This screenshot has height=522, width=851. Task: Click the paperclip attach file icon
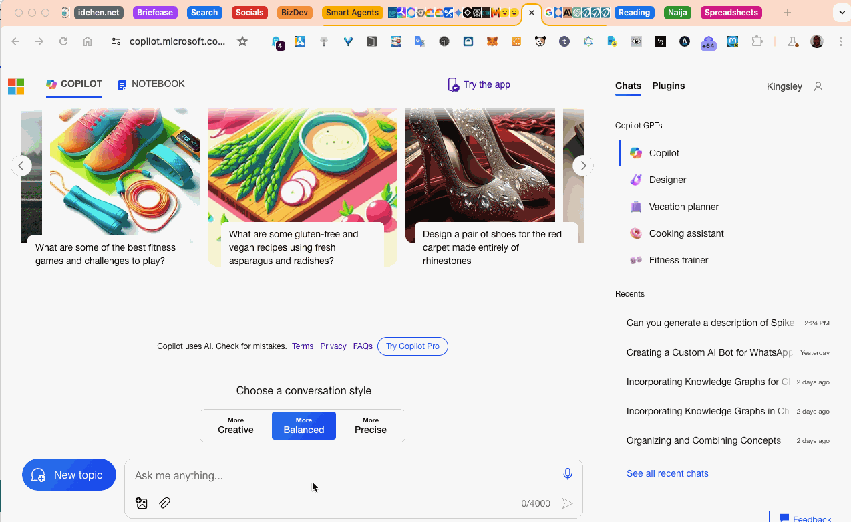165,503
